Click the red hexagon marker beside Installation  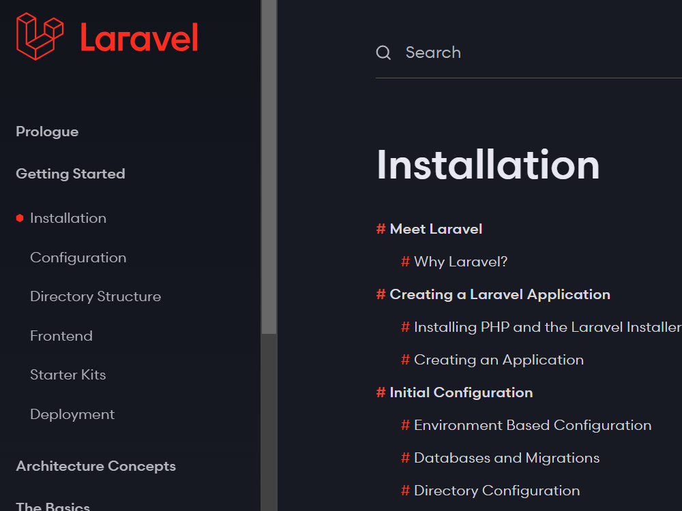click(20, 218)
